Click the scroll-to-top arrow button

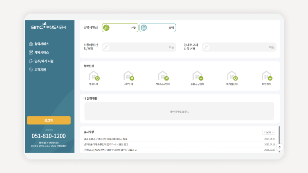point(280,147)
